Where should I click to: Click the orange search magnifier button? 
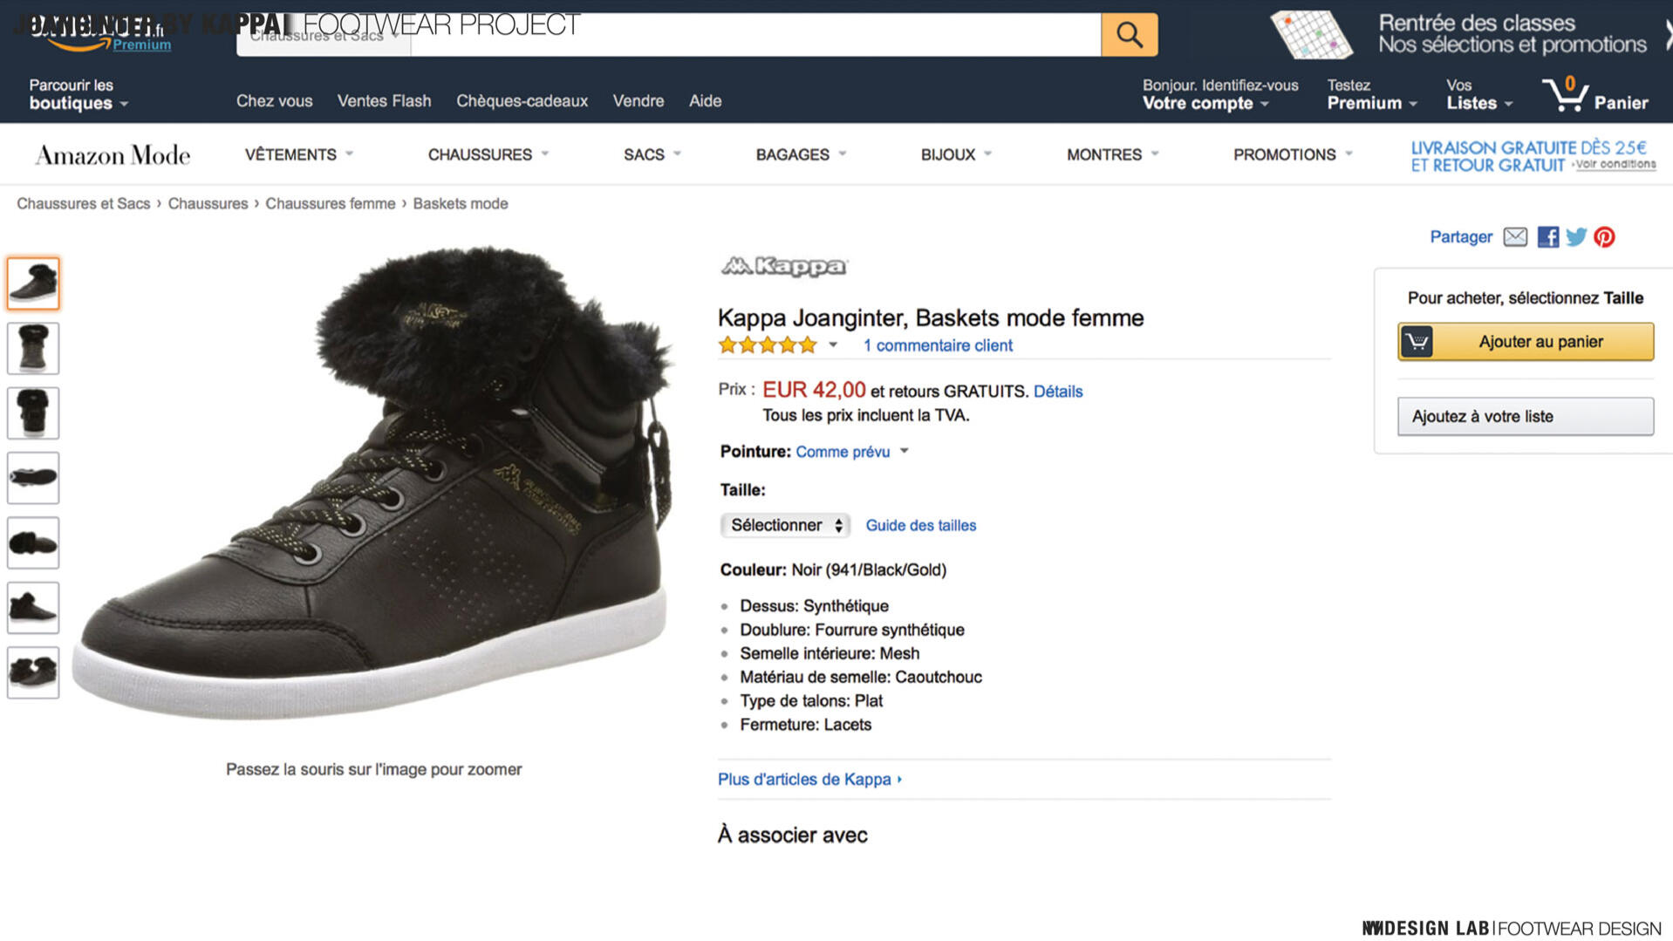1129,35
